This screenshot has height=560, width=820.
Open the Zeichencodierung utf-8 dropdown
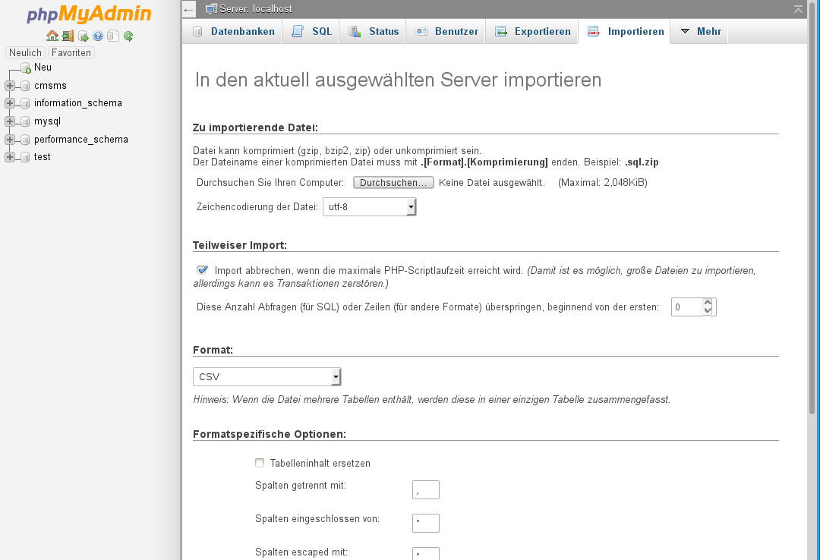[x=370, y=206]
